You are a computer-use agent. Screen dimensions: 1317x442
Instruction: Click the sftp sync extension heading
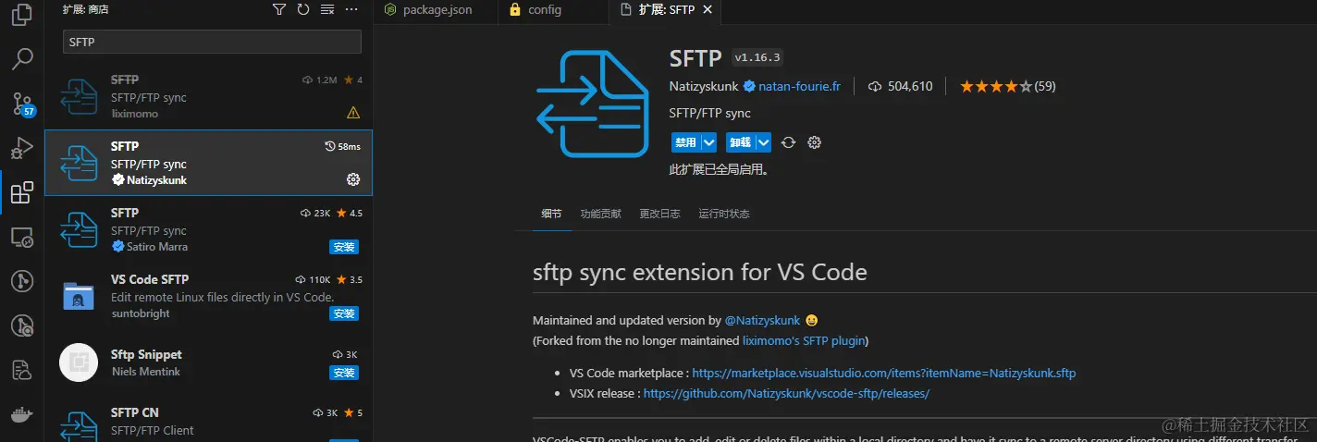pyautogui.click(x=700, y=273)
